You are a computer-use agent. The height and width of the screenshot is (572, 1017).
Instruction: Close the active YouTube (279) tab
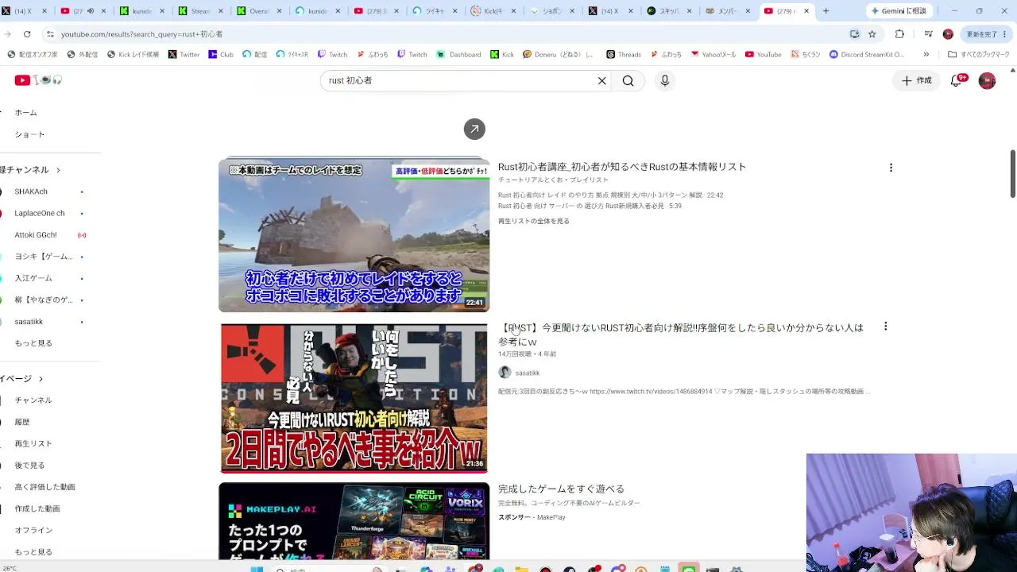806,11
